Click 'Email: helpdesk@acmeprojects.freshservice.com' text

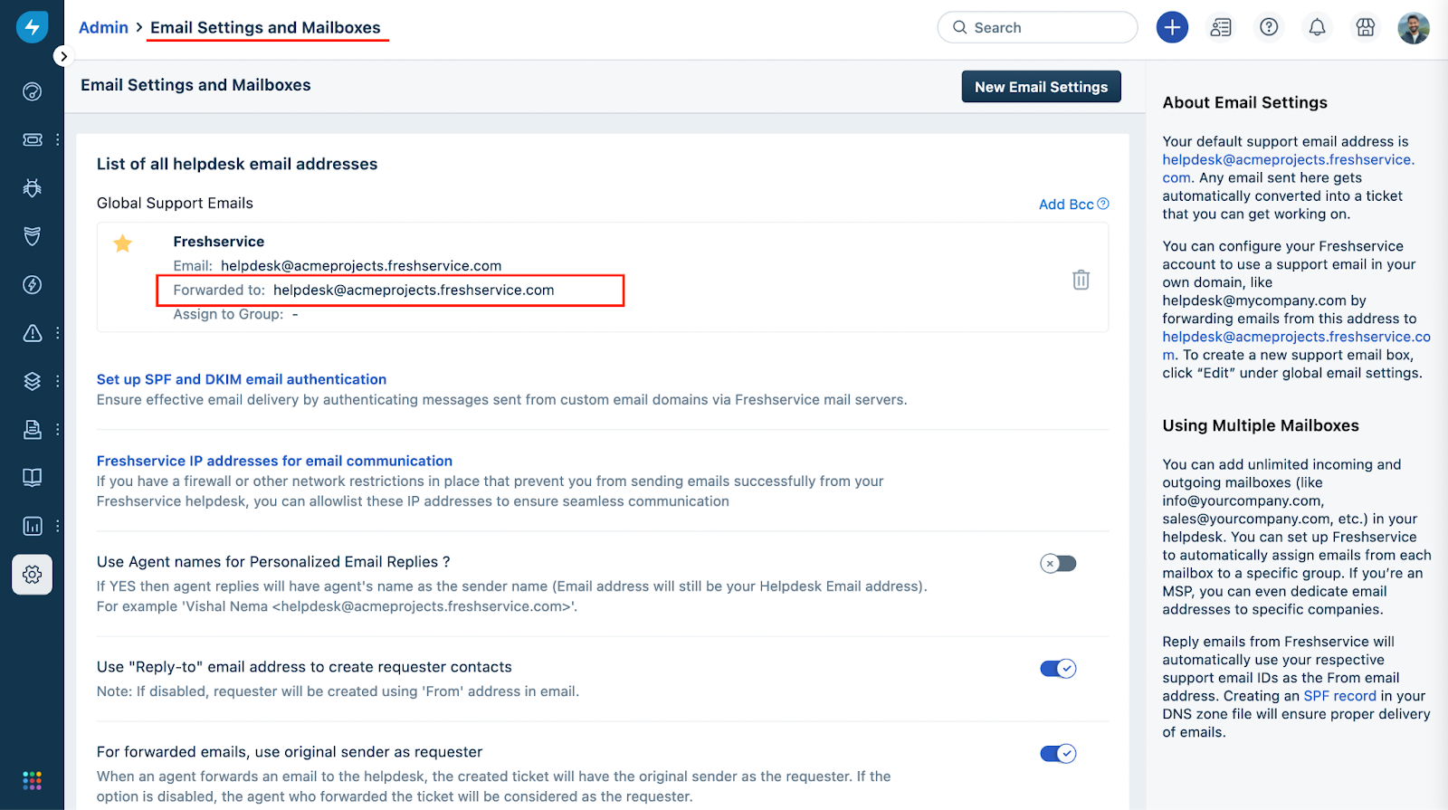coord(338,266)
